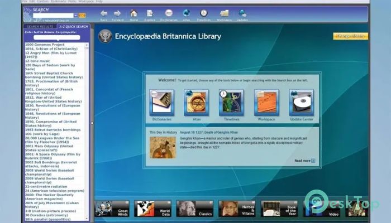391x223 pixels.
Task: Select '1850, Compromise of' entry
Action: [51, 124]
